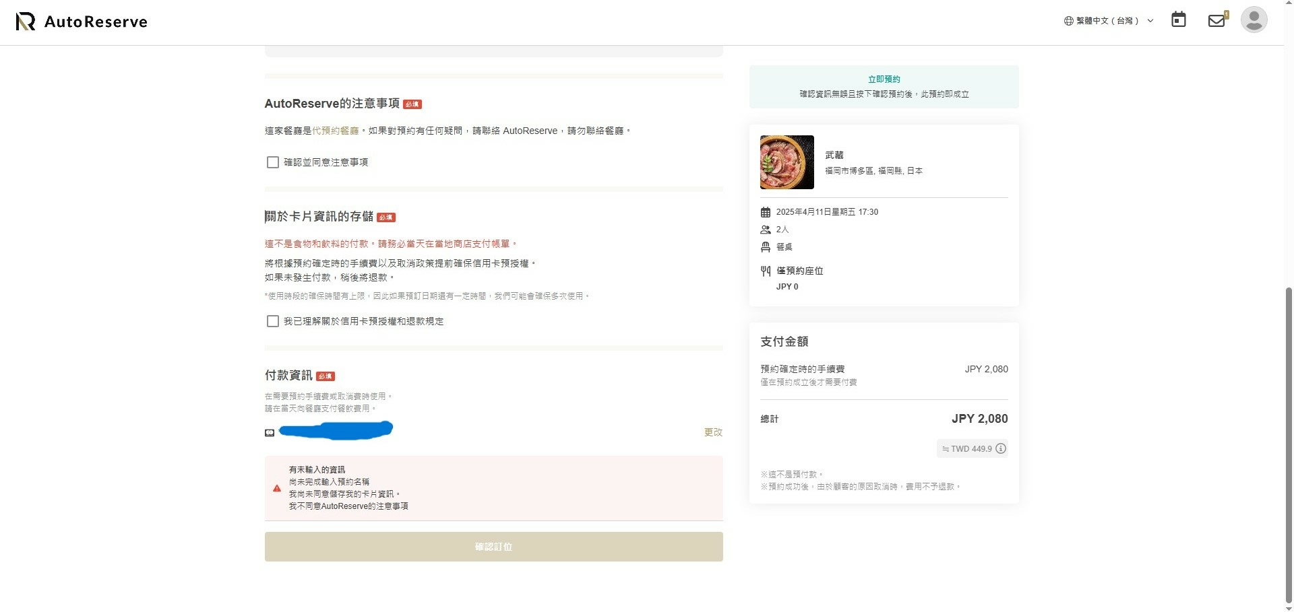Click the 確認訂位 confirm booking button

click(494, 547)
